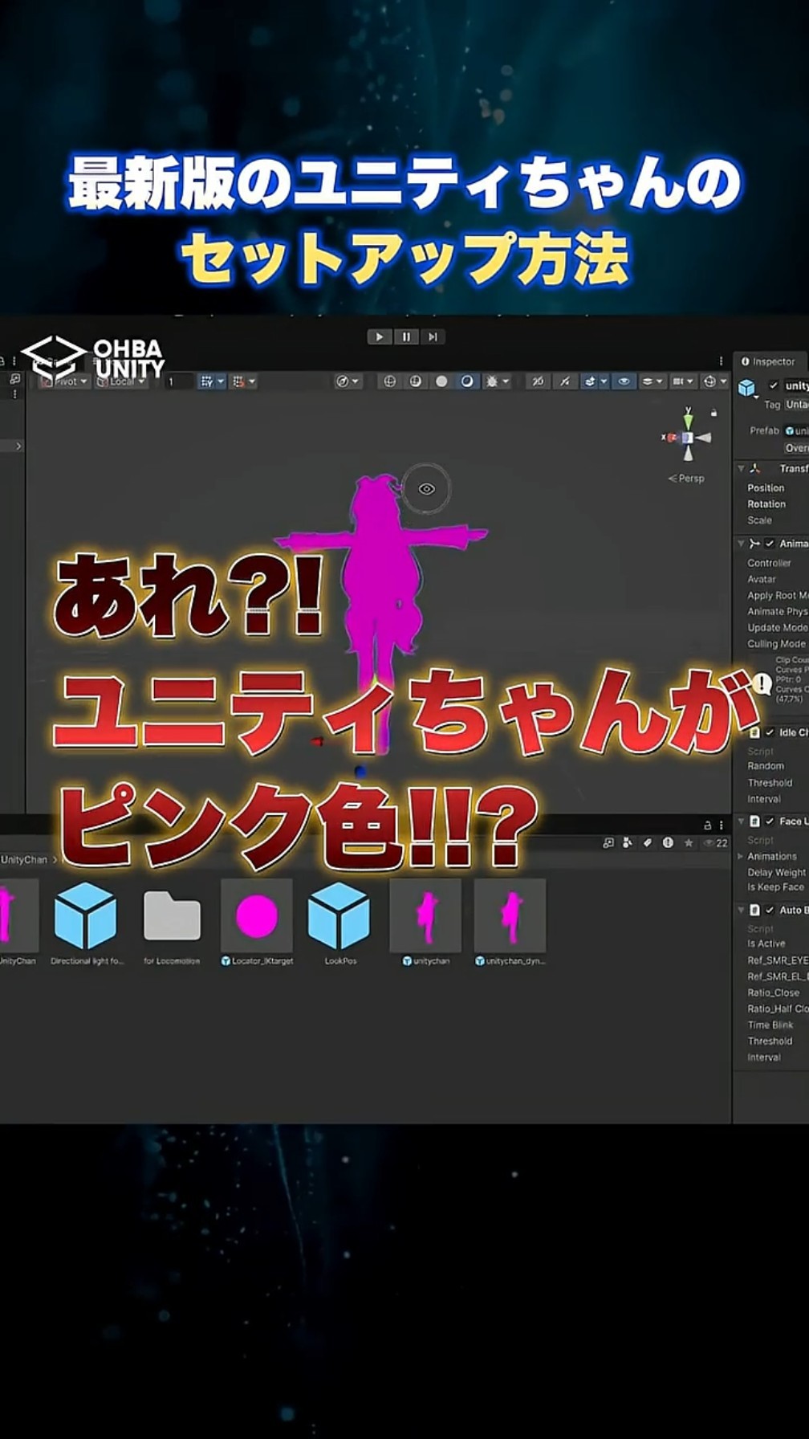The height and width of the screenshot is (1439, 809).
Task: Open the for Locomotion folder
Action: click(172, 922)
